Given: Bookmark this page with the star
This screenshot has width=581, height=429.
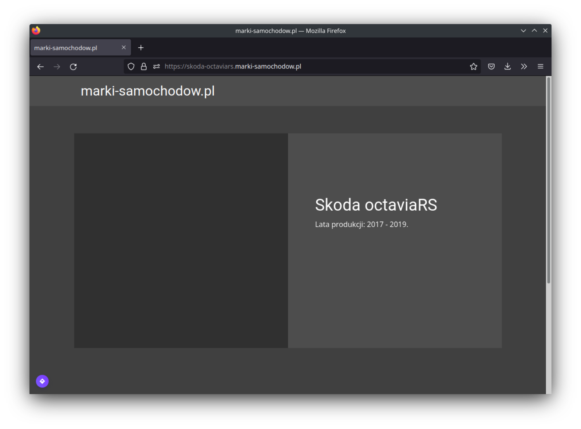Looking at the screenshot, I should tap(473, 66).
